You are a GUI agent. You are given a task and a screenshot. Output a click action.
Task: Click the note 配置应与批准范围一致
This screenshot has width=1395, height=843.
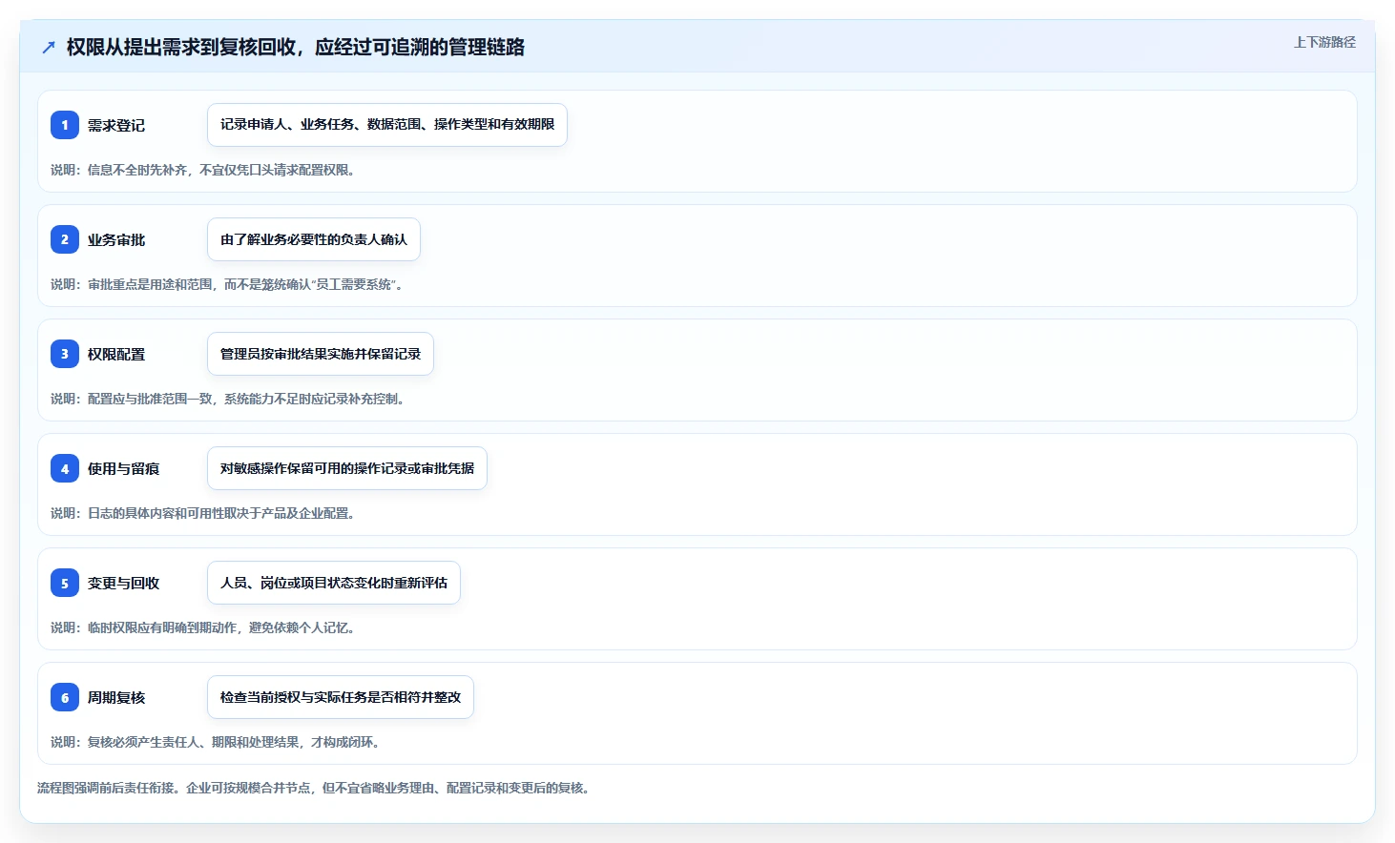click(x=230, y=399)
